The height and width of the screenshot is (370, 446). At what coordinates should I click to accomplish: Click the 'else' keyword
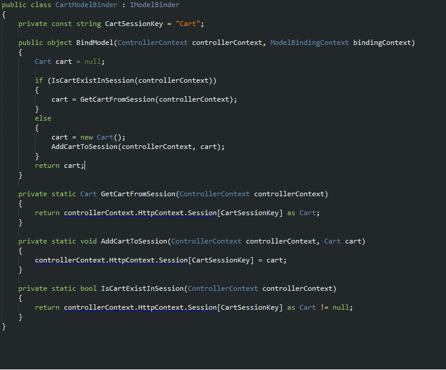(x=43, y=118)
